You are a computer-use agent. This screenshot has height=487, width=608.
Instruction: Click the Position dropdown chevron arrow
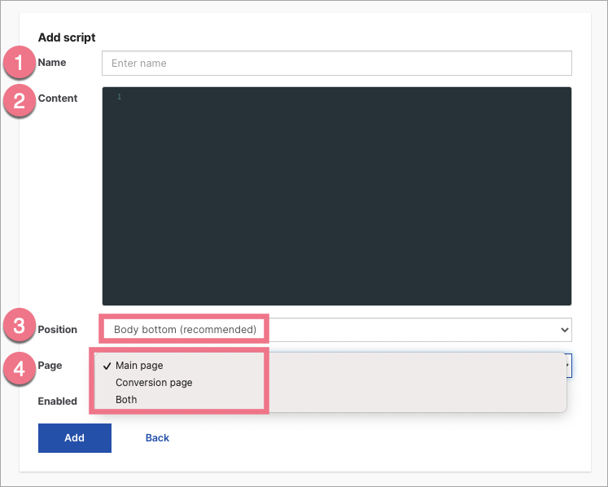(565, 330)
